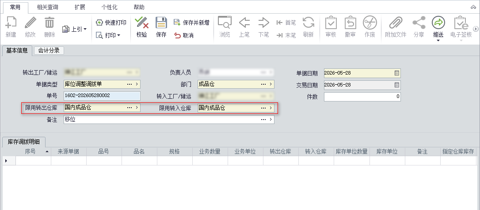The image size is (480, 210).
Task: Click the 取消 cancel button
Action: pyautogui.click(x=184, y=35)
